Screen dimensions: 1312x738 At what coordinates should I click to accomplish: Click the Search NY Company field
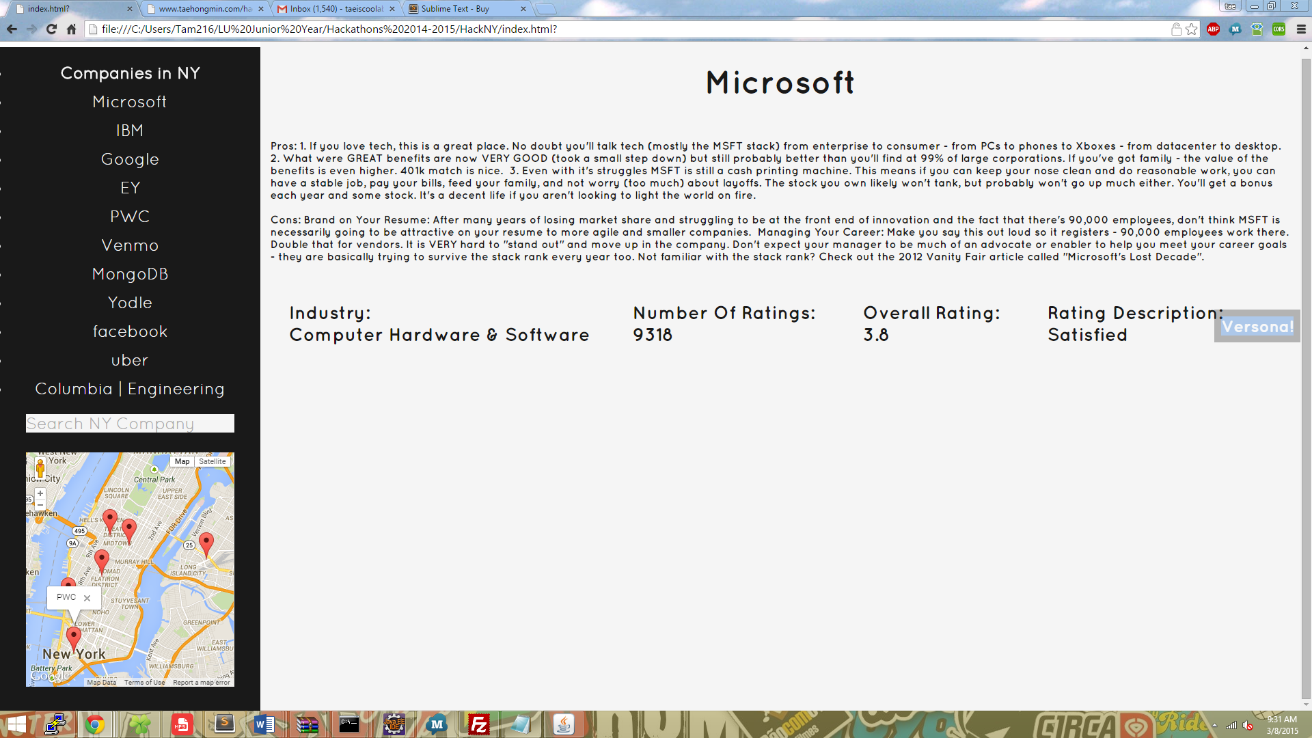pos(130,424)
